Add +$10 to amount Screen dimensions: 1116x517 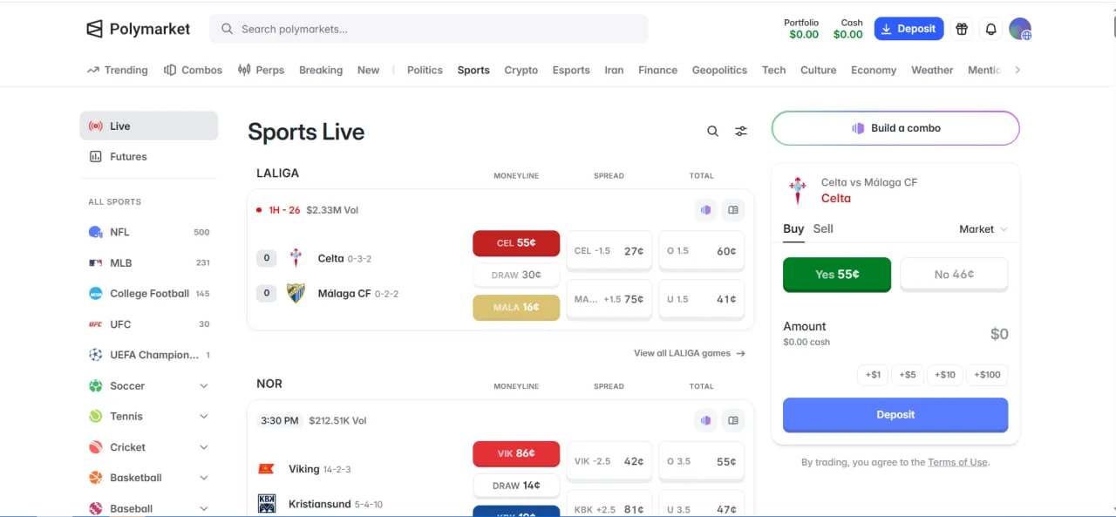tap(945, 375)
